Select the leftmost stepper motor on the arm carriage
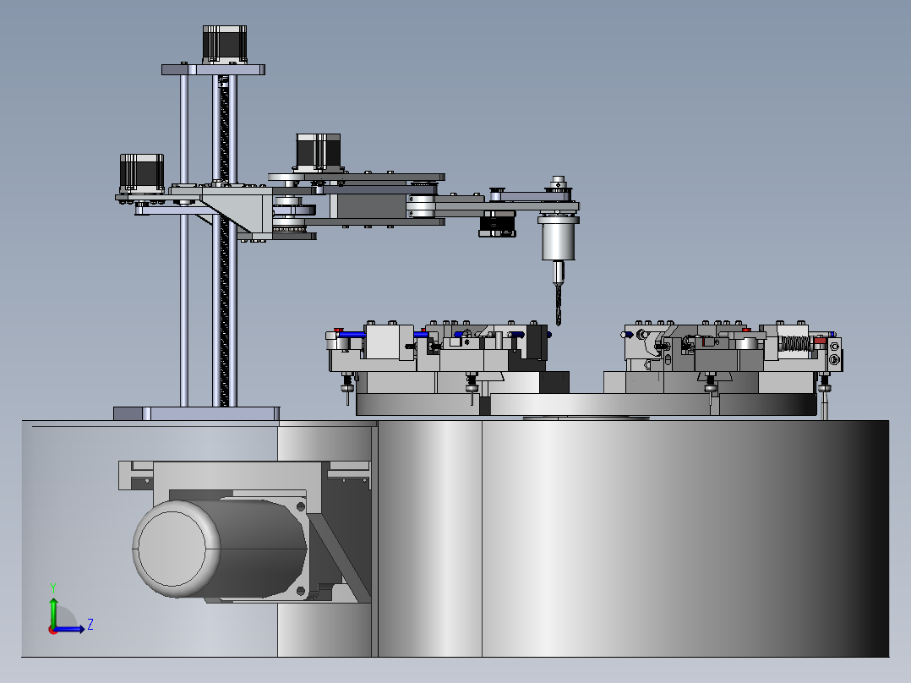This screenshot has width=911, height=683. 141,172
